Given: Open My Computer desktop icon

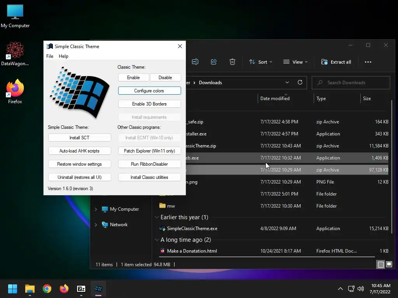Looking at the screenshot, I should click(15, 16).
